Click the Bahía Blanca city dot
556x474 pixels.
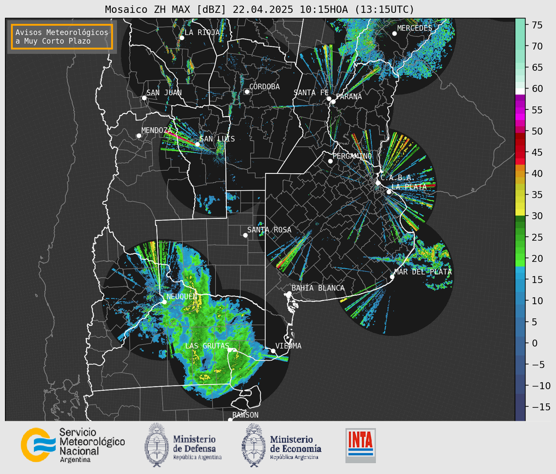tap(289, 293)
